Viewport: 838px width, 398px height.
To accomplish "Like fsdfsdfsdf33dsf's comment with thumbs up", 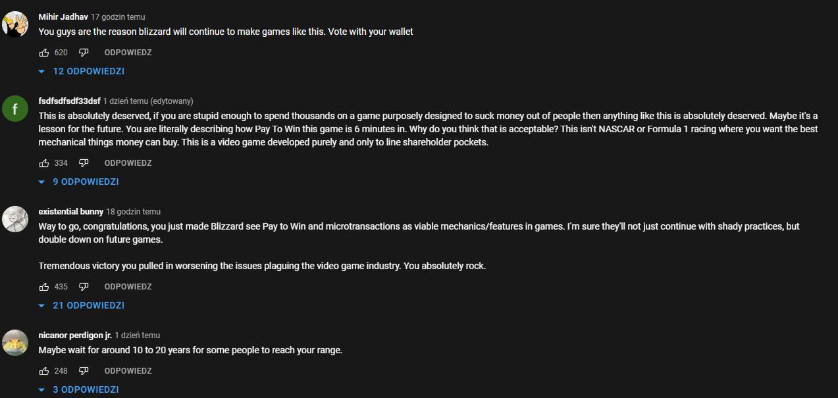I will (44, 163).
